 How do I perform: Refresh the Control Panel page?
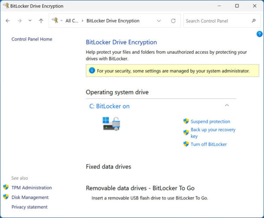pos(173,21)
